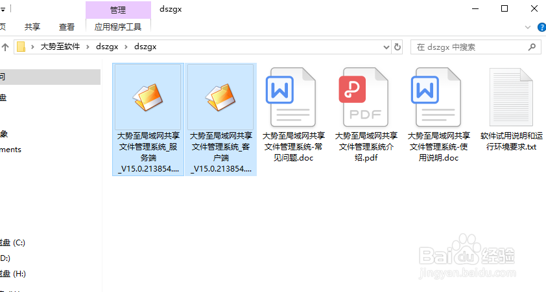Image resolution: width=546 pixels, height=292 pixels.
Task: Click the 常见问题.doc file name label
Action: point(293,147)
